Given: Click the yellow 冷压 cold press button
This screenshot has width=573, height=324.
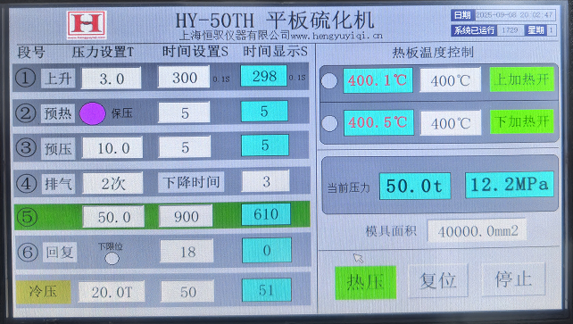Looking at the screenshot, I should point(44,292).
